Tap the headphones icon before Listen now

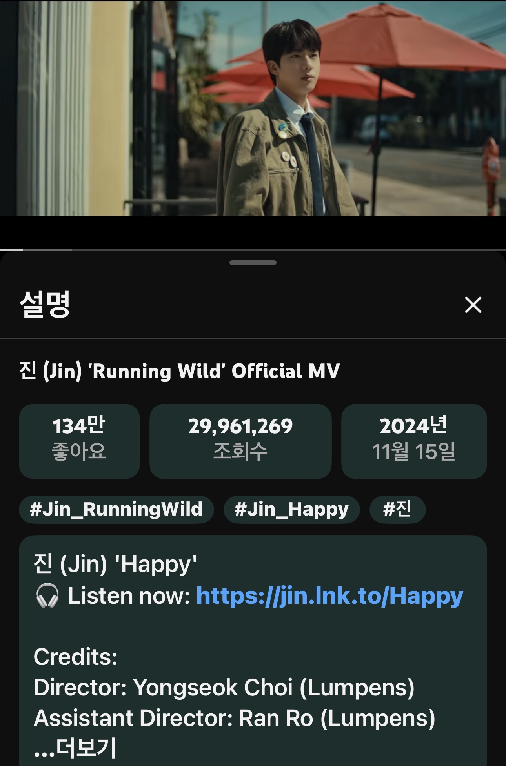coord(47,596)
